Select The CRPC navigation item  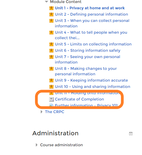click(55, 112)
